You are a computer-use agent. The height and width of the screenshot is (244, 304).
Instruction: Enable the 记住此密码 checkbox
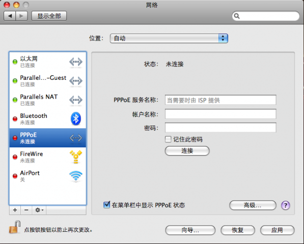[x=168, y=139]
